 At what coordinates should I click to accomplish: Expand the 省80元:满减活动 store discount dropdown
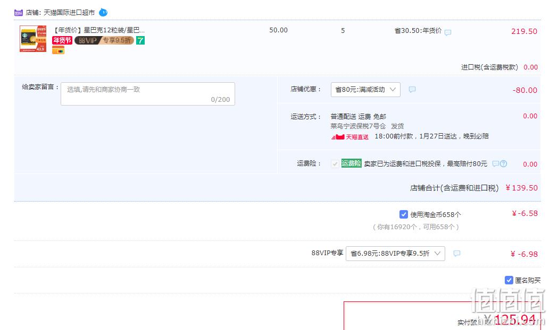click(365, 90)
